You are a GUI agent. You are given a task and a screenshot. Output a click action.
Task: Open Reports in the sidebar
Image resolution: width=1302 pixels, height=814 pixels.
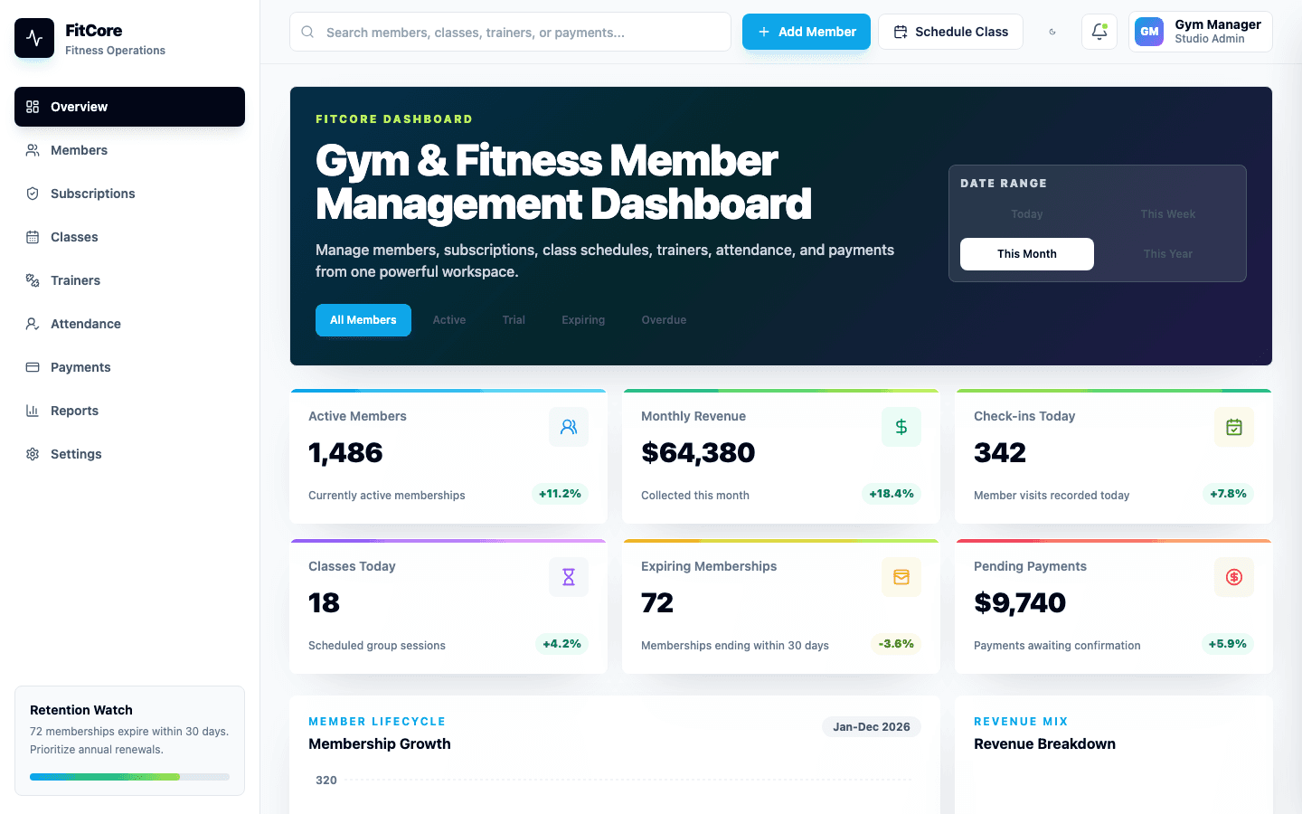129,411
